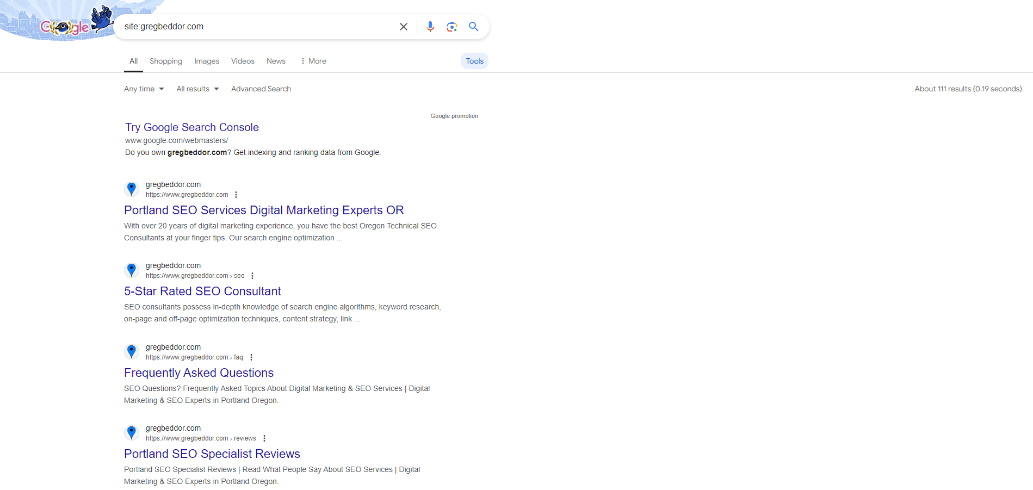Click snippet 'SEO Questions? Frequently Asked Topics'

[277, 394]
